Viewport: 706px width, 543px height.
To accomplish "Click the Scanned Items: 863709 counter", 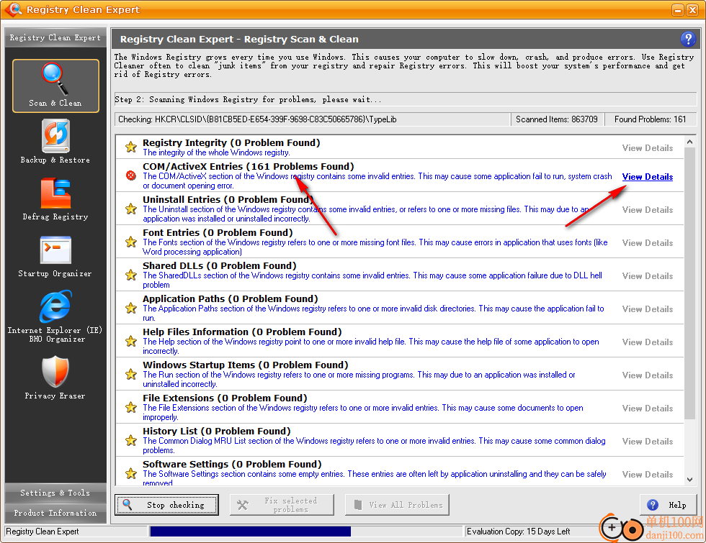I will click(557, 119).
